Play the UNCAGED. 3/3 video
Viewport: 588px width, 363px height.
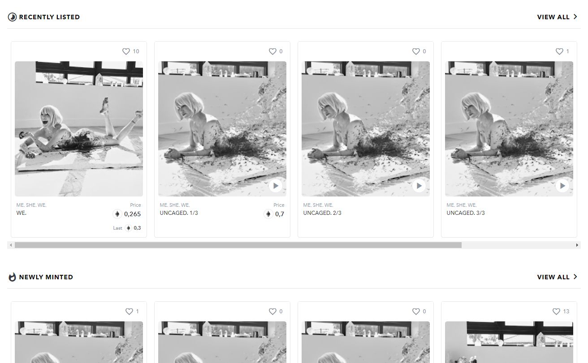tap(562, 186)
